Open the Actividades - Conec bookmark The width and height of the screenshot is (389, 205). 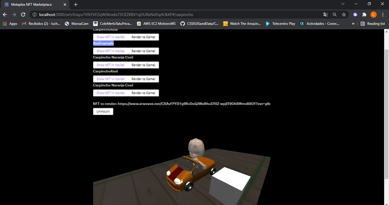click(320, 24)
